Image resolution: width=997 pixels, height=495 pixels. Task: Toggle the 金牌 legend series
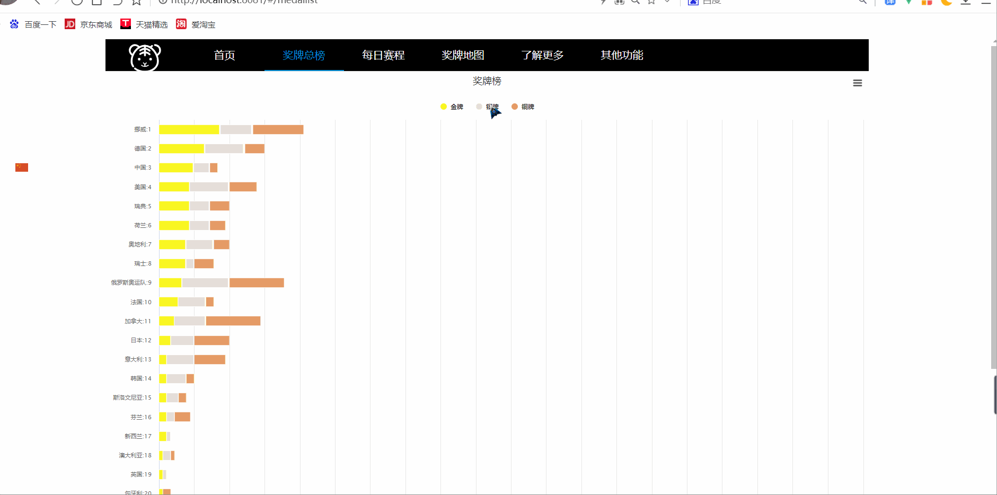pyautogui.click(x=452, y=107)
